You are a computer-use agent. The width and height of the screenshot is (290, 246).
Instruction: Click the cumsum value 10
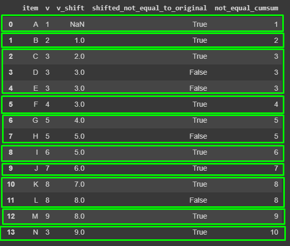click(x=274, y=232)
